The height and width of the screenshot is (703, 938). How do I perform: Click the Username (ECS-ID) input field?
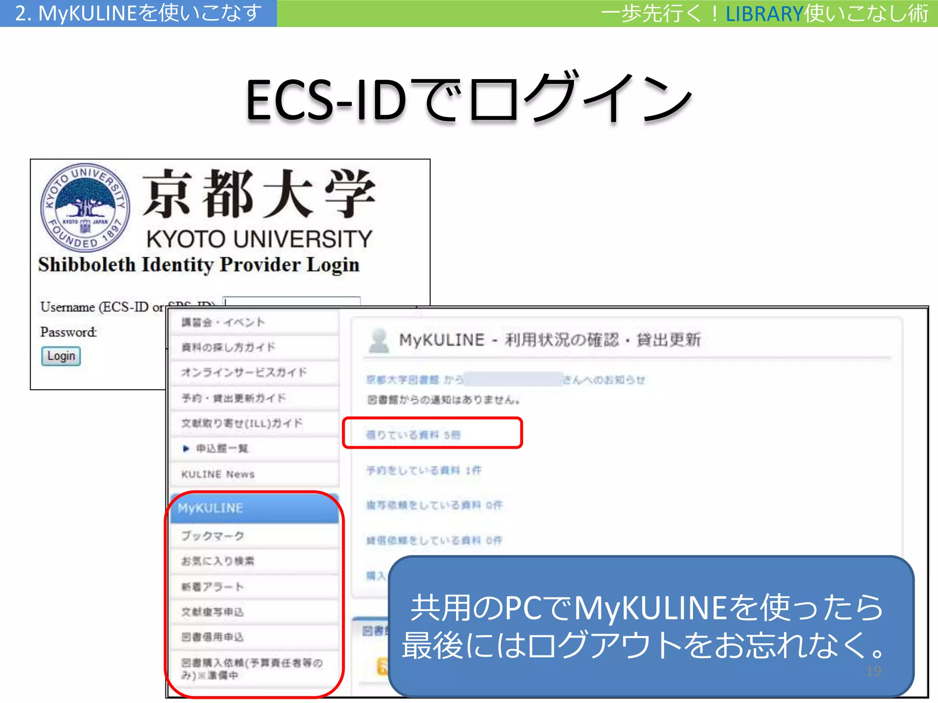(292, 301)
